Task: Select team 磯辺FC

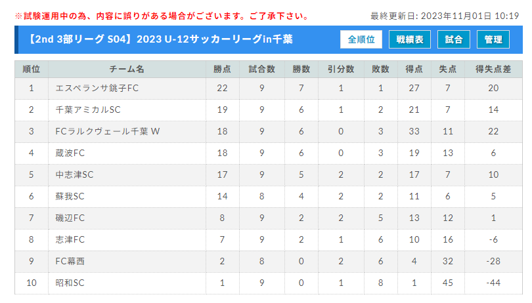Action: [70, 218]
